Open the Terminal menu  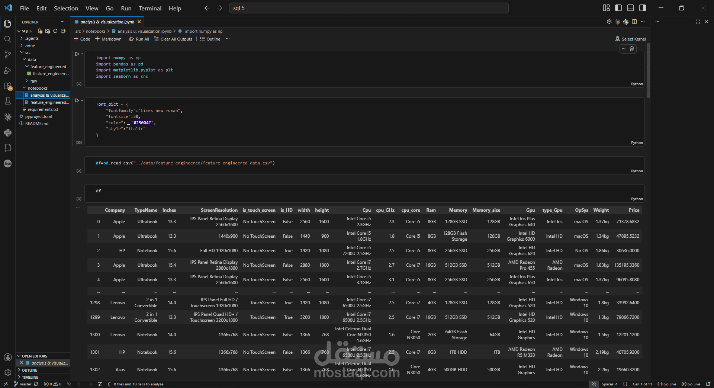(150, 8)
